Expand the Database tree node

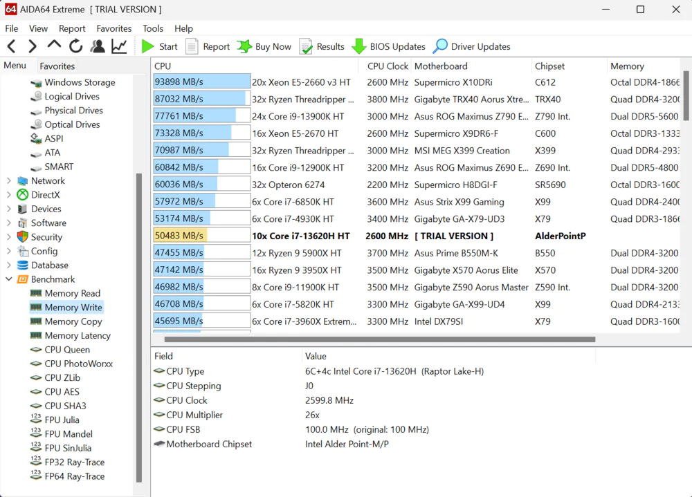[9, 265]
